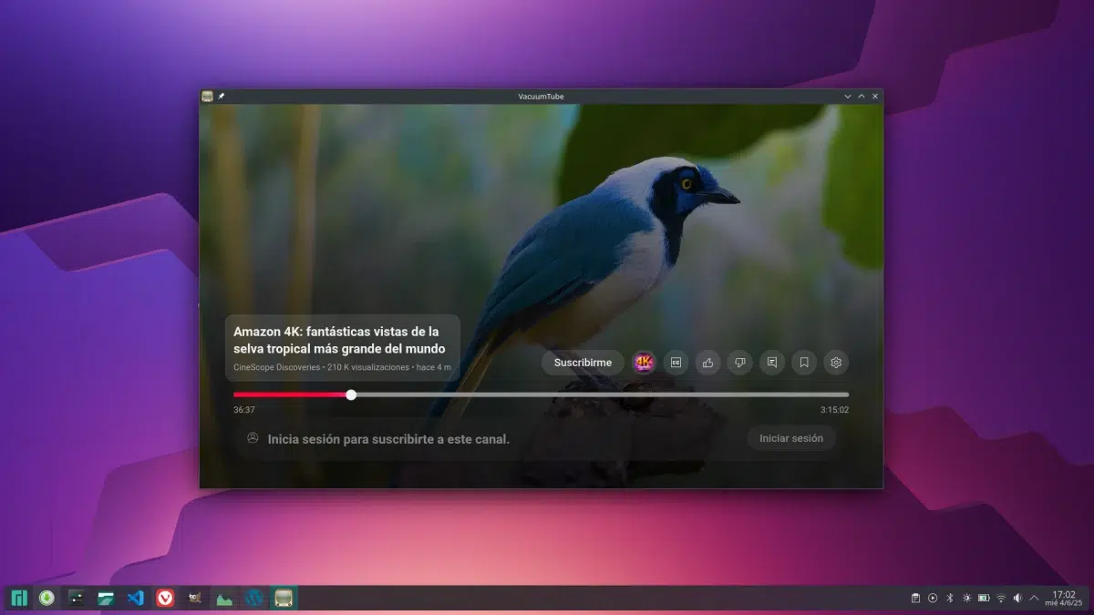Dislike the Amazon 4K video
The width and height of the screenshot is (1094, 615).
739,363
